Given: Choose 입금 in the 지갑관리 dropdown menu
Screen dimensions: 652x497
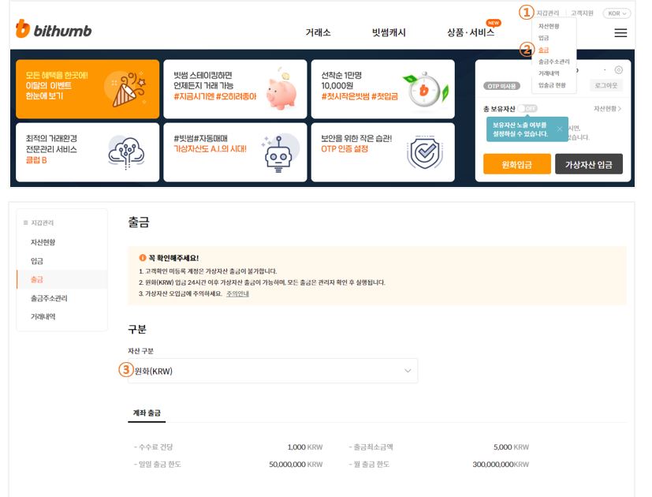Looking at the screenshot, I should [543, 38].
